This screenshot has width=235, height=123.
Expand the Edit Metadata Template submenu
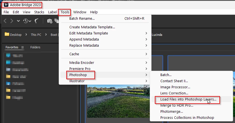click(x=105, y=33)
